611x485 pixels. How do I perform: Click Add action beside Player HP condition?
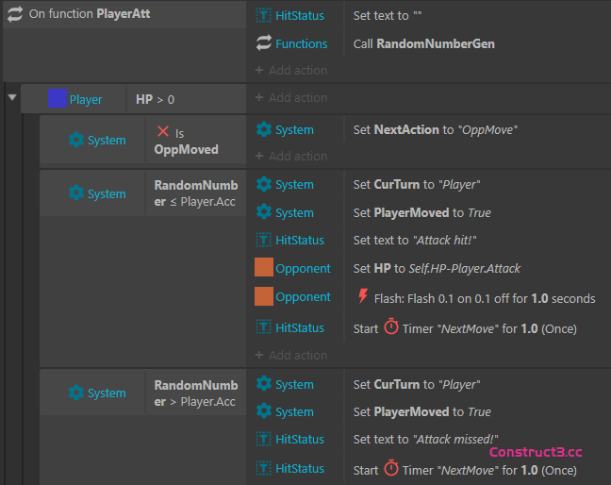point(290,97)
